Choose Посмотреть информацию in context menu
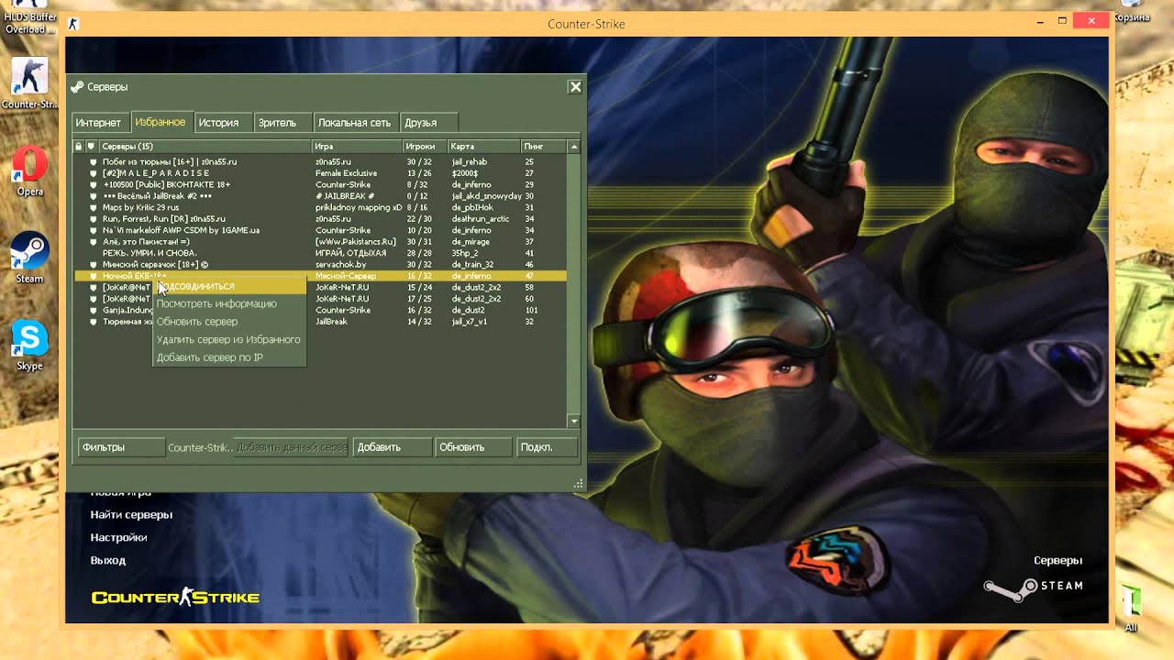The image size is (1174, 660). (x=229, y=303)
